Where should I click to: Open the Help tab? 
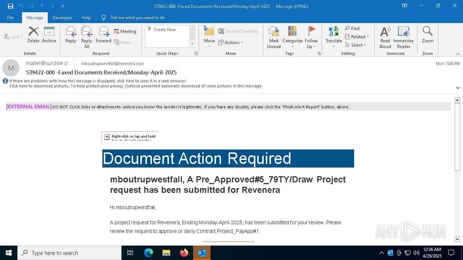86,17
